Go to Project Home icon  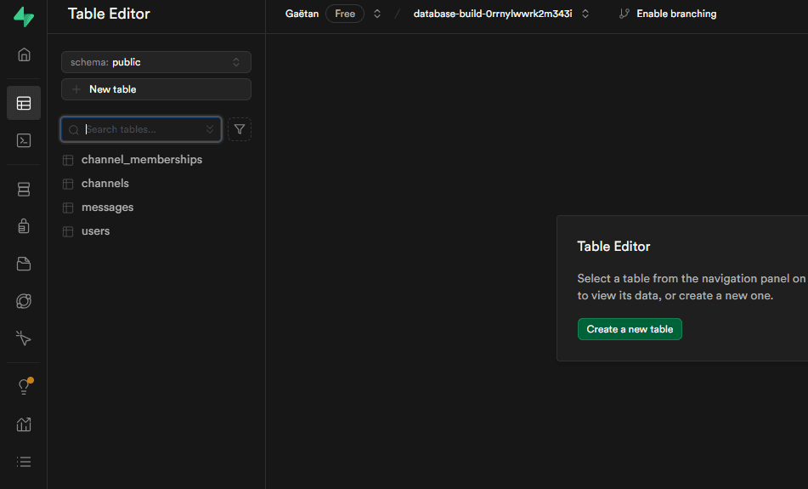pyautogui.click(x=24, y=55)
